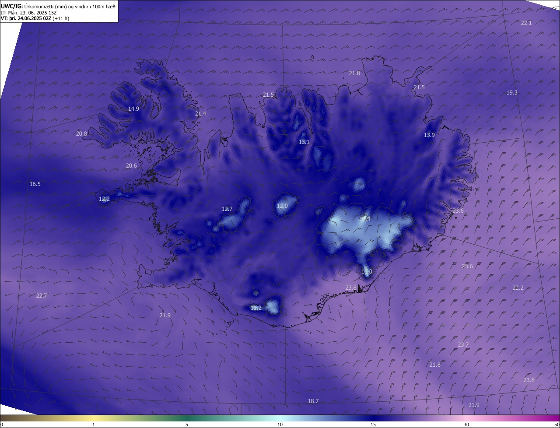Select the 'IT: Mán. 23. 06. 2025 15Z' line
This screenshot has height=428, width=560.
28,13
